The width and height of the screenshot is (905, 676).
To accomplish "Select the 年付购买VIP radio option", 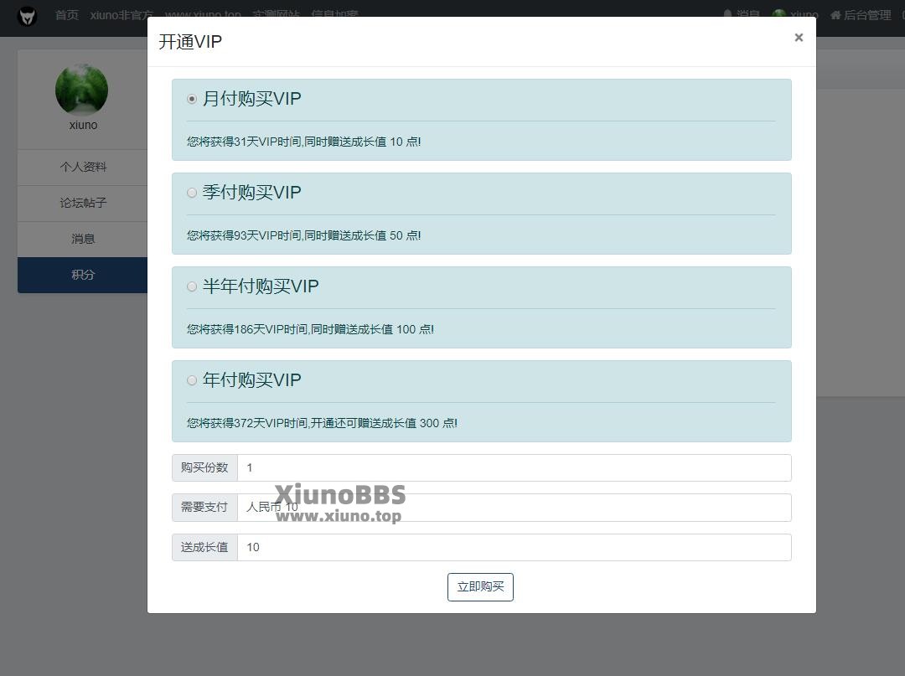I will 192,380.
